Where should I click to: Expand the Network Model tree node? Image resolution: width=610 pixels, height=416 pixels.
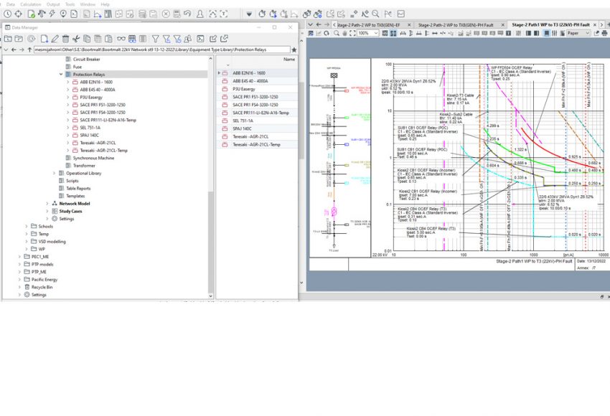pyautogui.click(x=47, y=203)
